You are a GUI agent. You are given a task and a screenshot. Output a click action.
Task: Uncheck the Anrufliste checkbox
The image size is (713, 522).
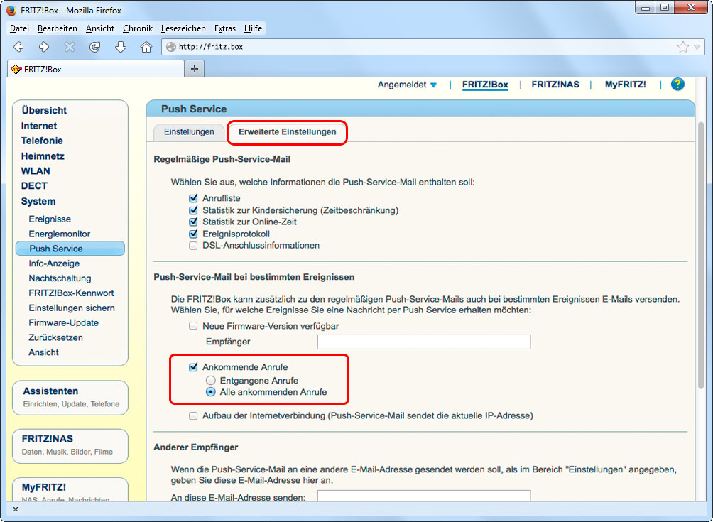(x=193, y=198)
